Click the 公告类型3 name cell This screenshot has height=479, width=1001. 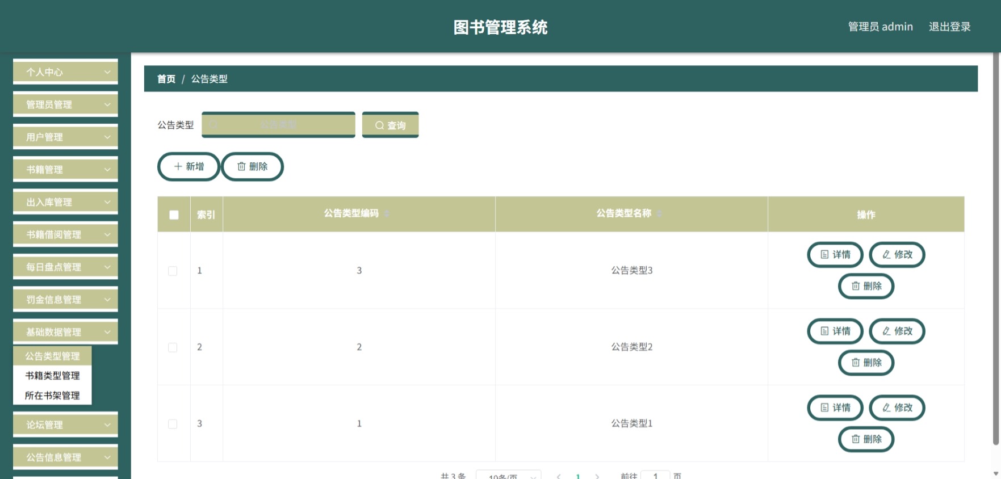click(631, 271)
